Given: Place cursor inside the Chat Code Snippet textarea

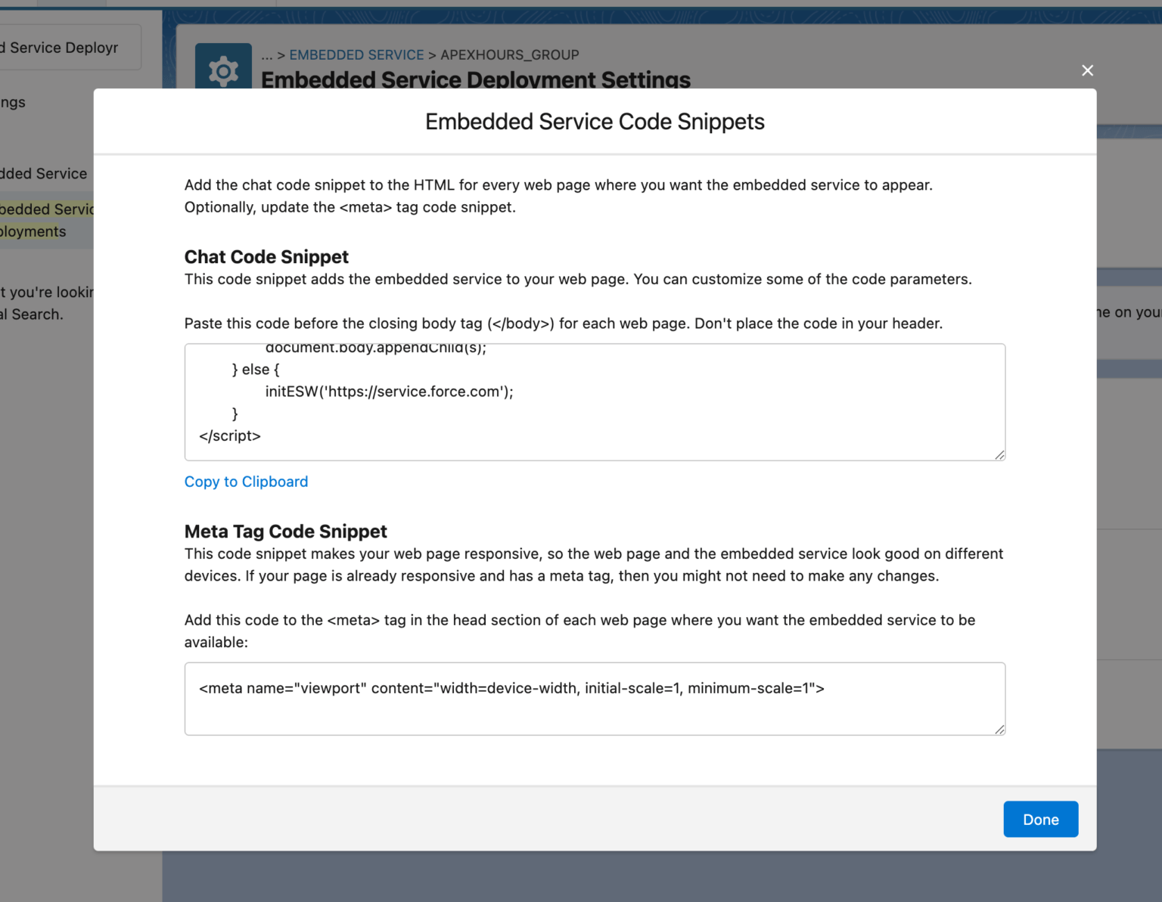Looking at the screenshot, I should click(595, 402).
